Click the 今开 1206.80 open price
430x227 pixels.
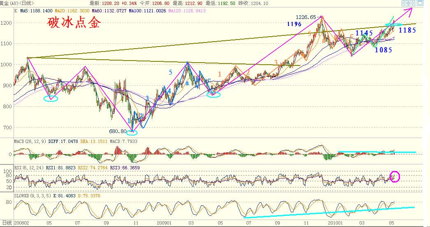(154, 4)
